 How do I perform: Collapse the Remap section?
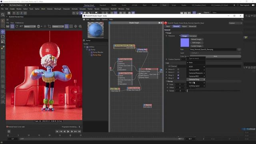(167, 81)
